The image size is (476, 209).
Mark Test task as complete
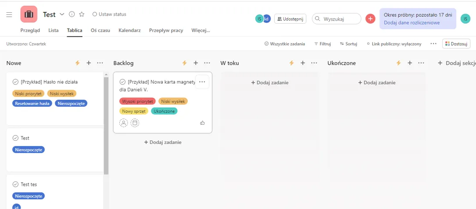[x=15, y=138]
